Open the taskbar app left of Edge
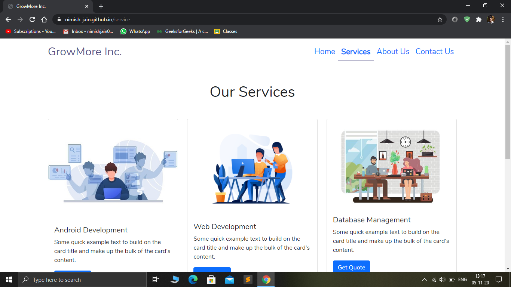 pos(175,280)
